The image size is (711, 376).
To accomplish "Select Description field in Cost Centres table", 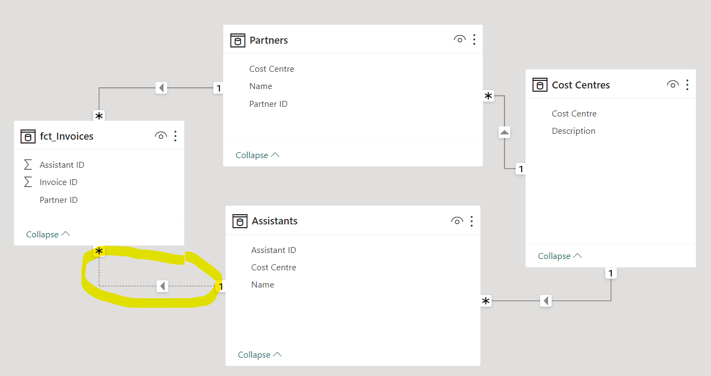I will (x=573, y=131).
